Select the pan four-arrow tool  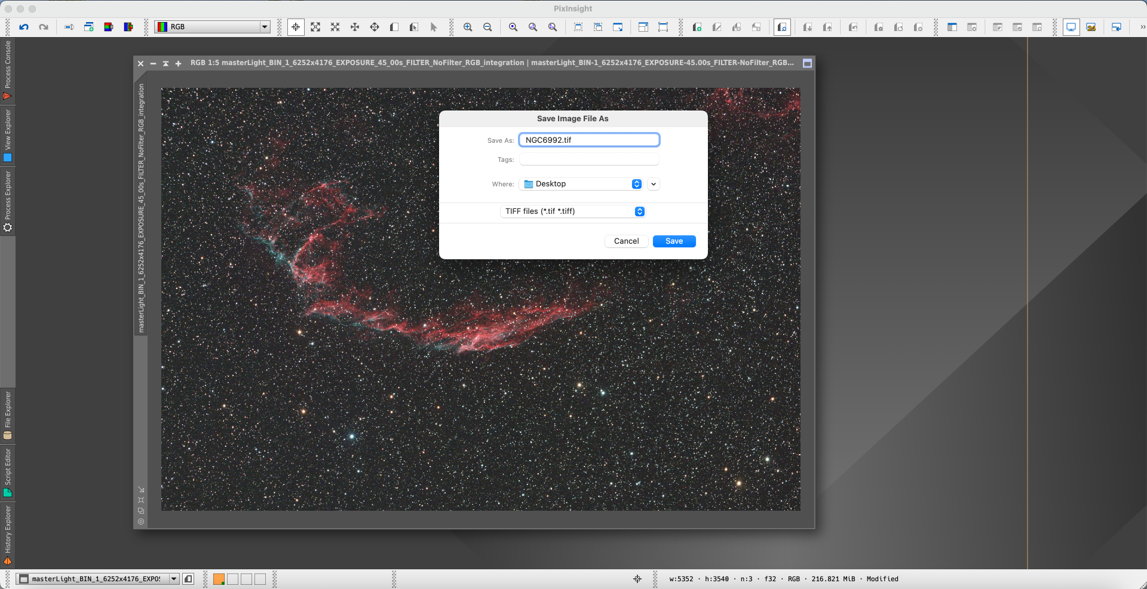(x=355, y=27)
